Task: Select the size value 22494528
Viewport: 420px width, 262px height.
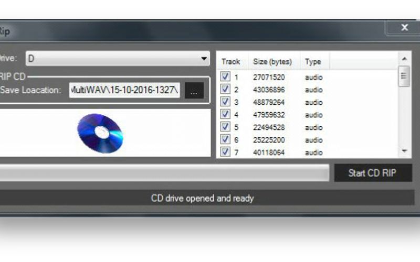Action: click(269, 127)
